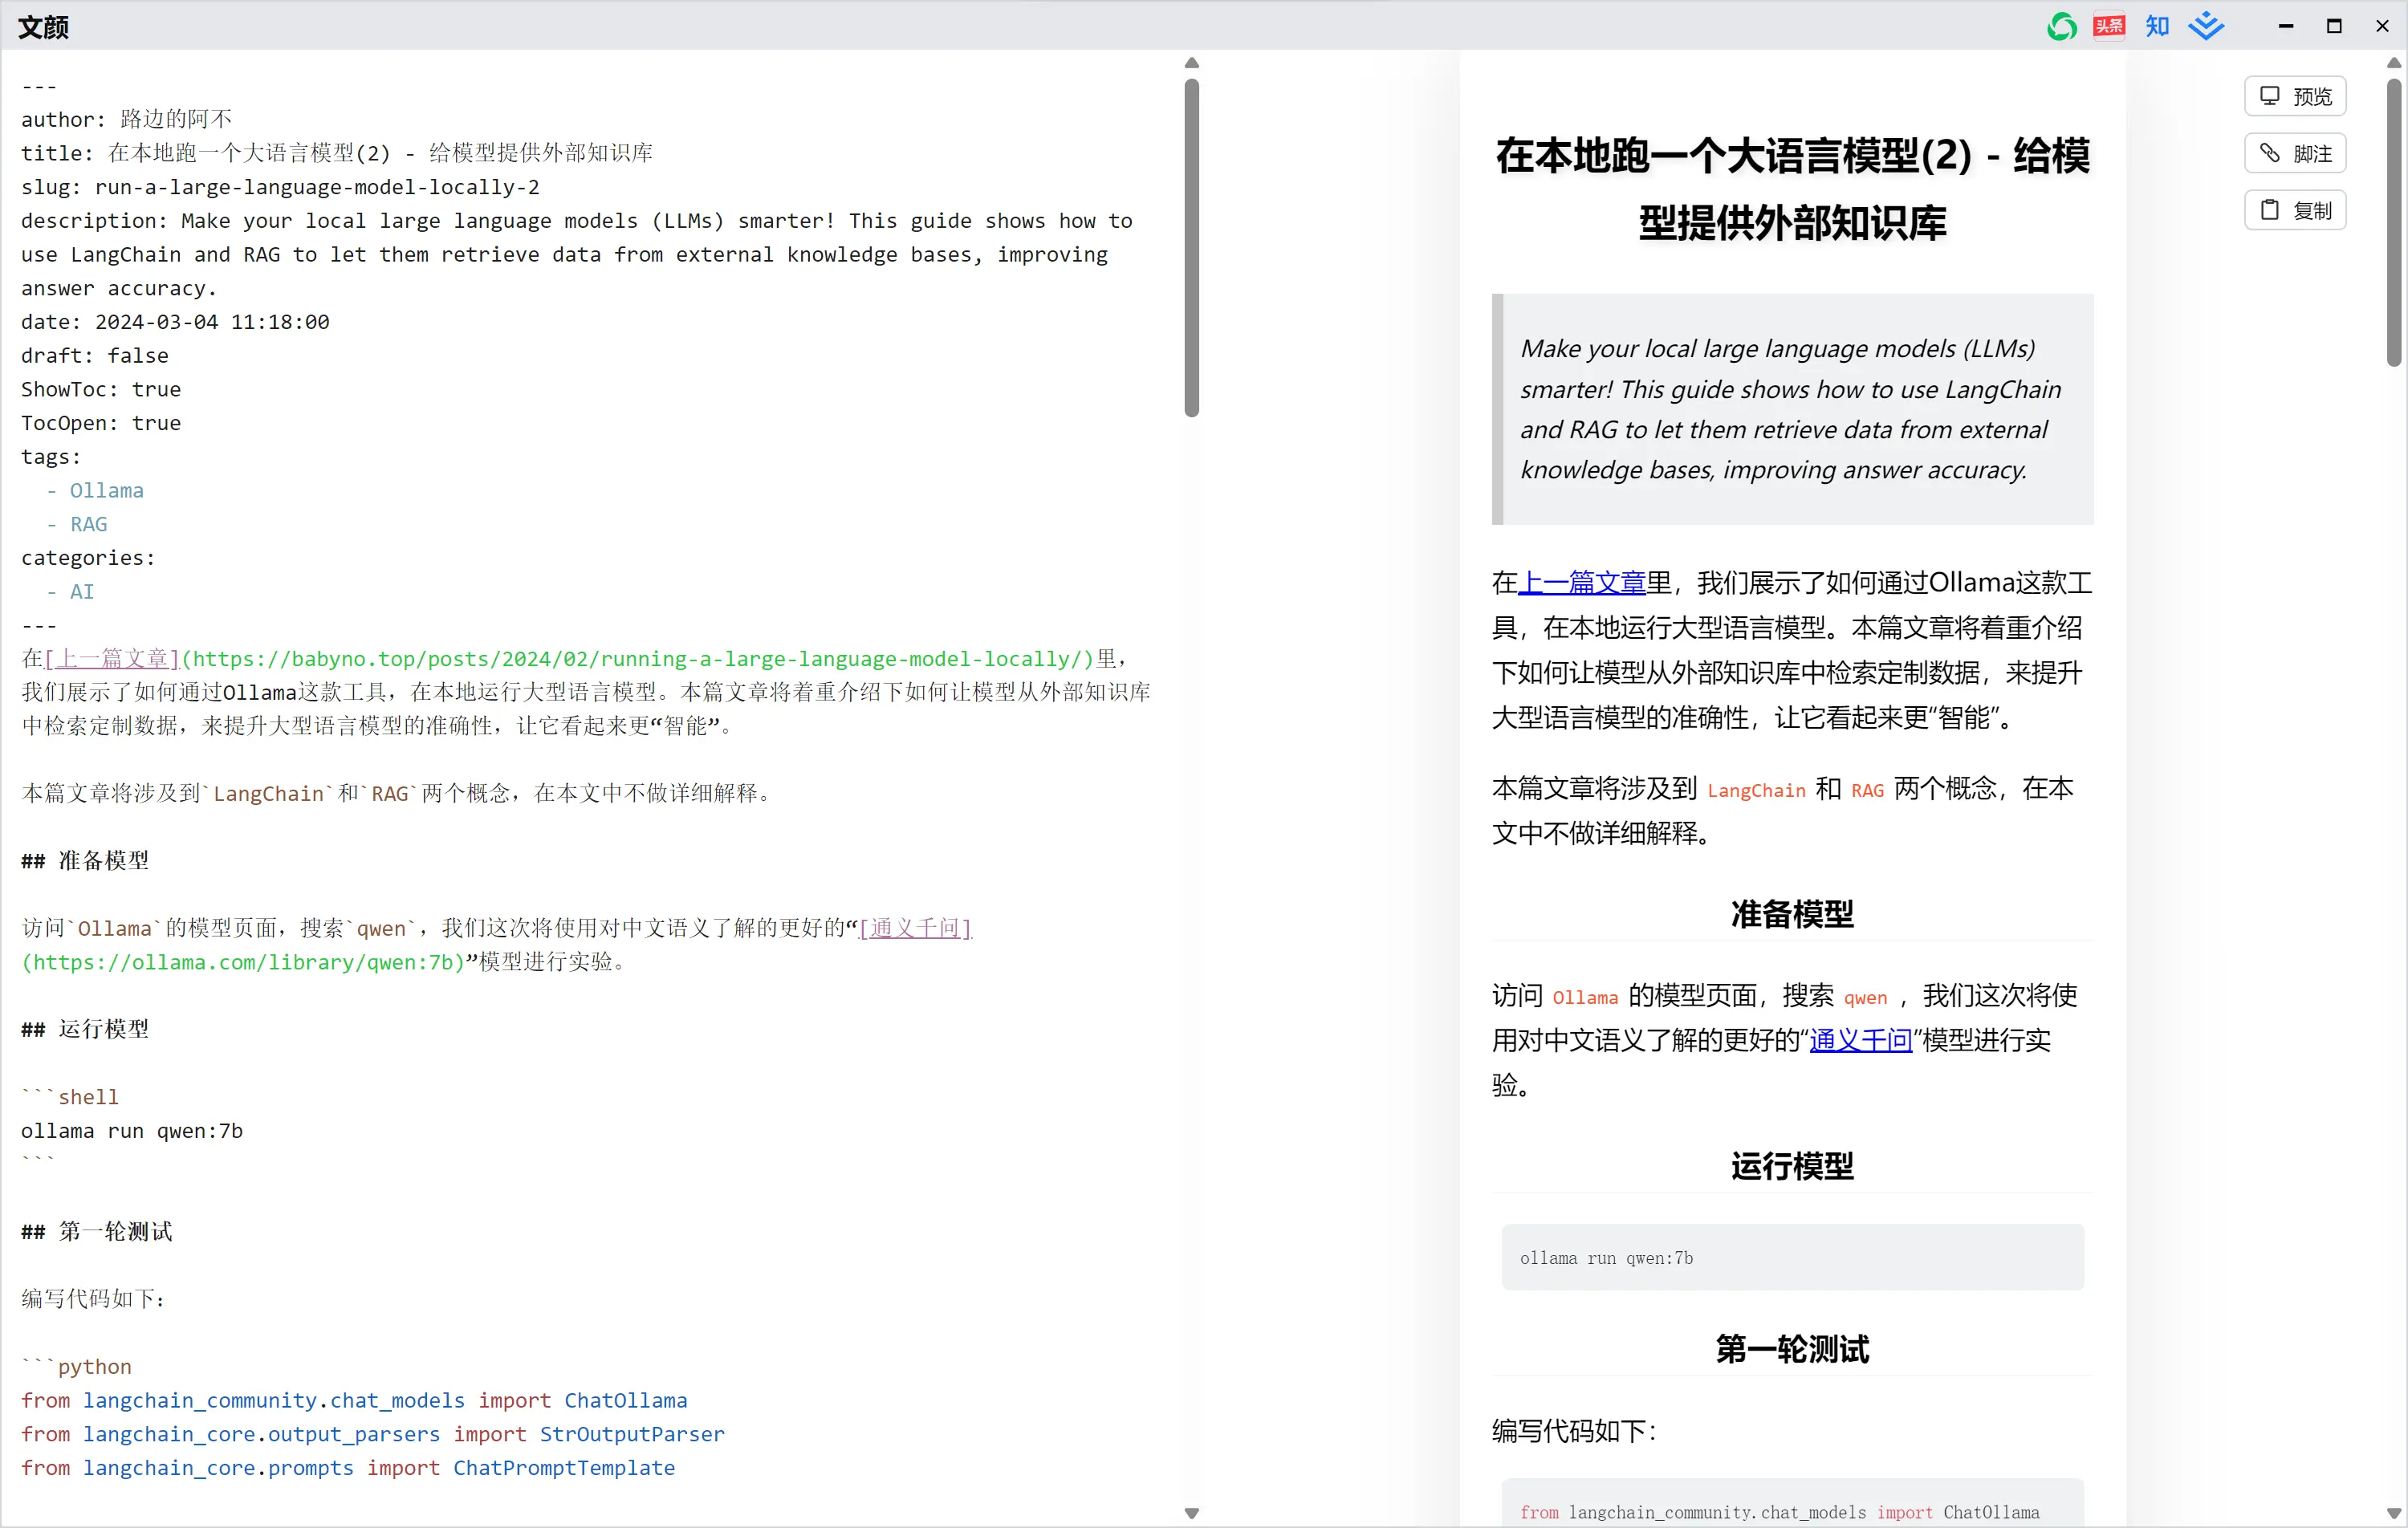Toggle draft false to true in frontmatter
The width and height of the screenshot is (2408, 1528).
[139, 355]
